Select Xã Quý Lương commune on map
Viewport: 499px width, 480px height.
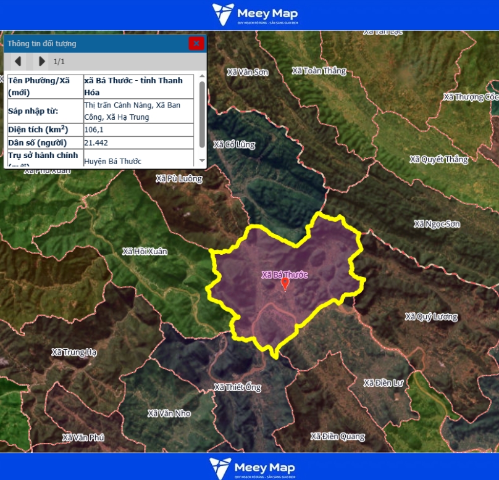431,317
